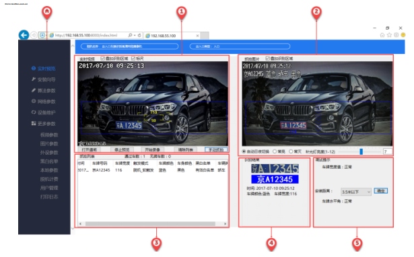Open the favorites star icon

[x=389, y=35]
